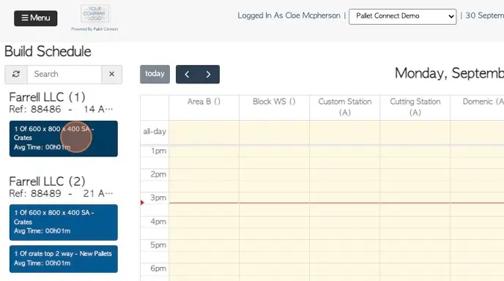Click the 2pm slot under Area B
This screenshot has width=504, height=281.
coord(204,175)
